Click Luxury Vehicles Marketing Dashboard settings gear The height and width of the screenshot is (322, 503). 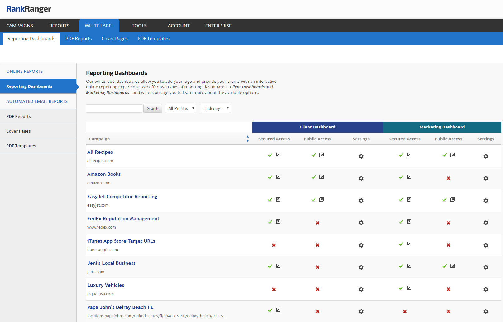point(486,289)
